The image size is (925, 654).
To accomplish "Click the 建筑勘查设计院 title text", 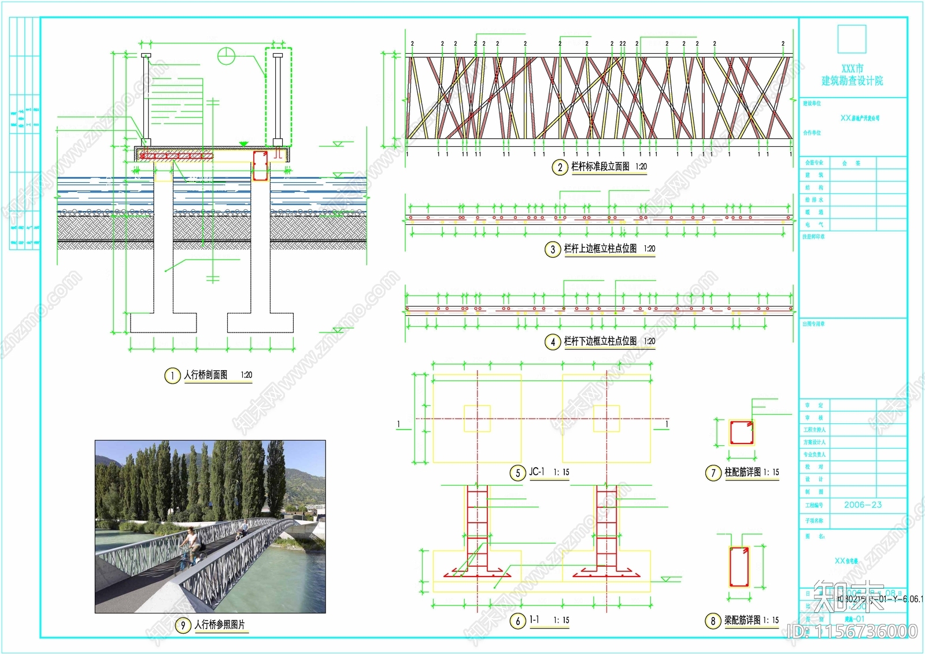I will coord(852,81).
